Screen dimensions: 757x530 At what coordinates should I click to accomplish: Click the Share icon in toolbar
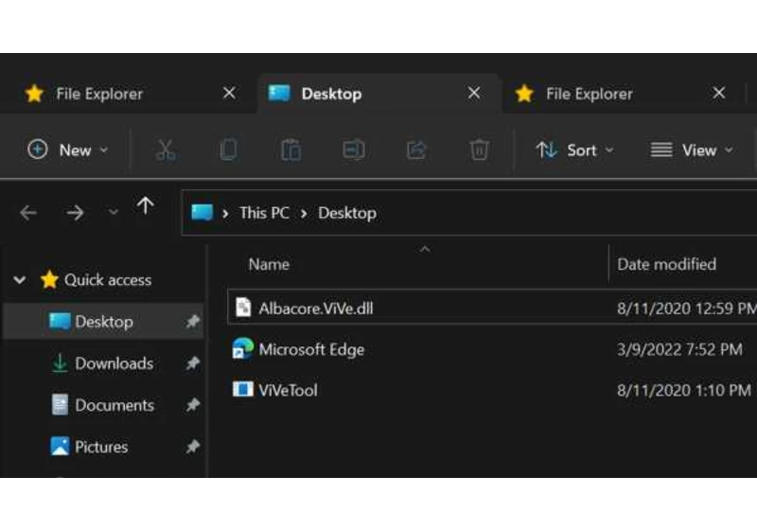[416, 150]
